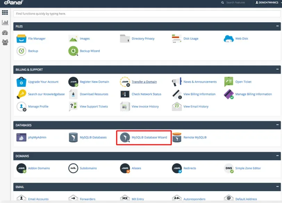The image size is (282, 203).
Task: Focus the Find functions quickly search box
Action: [x=147, y=14]
